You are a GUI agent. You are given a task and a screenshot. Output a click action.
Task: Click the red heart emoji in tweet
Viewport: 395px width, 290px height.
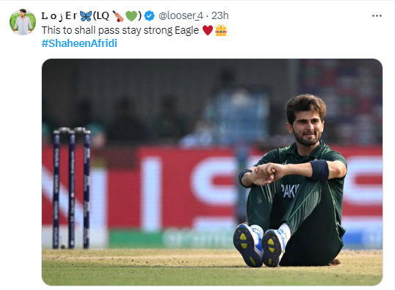pos(208,30)
